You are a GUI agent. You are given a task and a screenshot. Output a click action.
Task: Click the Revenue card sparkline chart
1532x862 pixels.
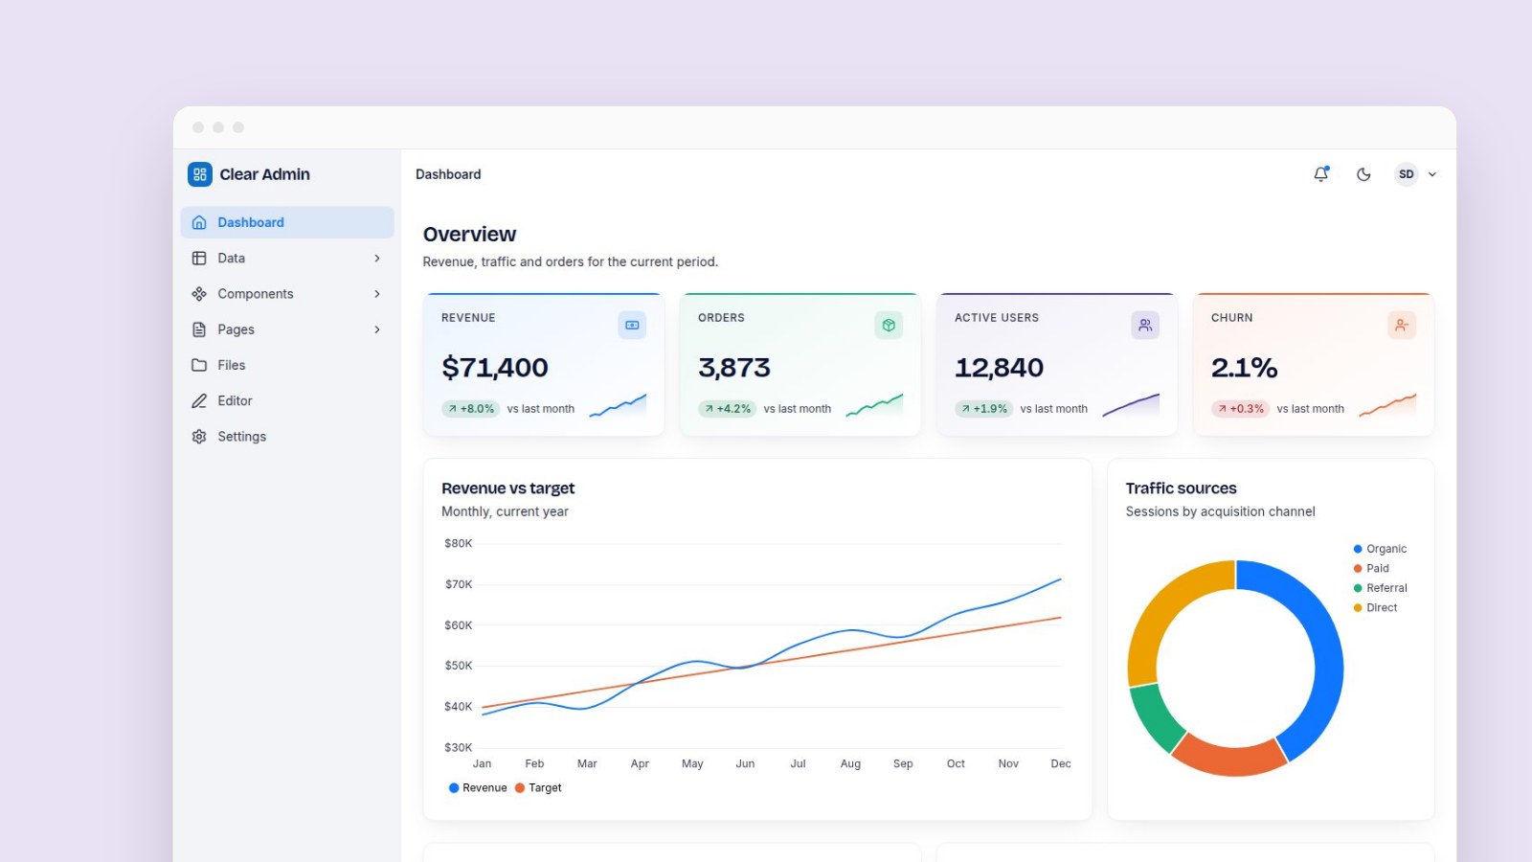pos(618,405)
